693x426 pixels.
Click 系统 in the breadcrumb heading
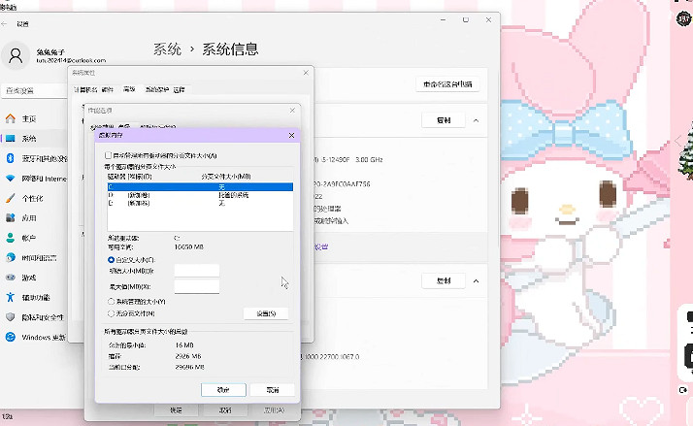(168, 49)
